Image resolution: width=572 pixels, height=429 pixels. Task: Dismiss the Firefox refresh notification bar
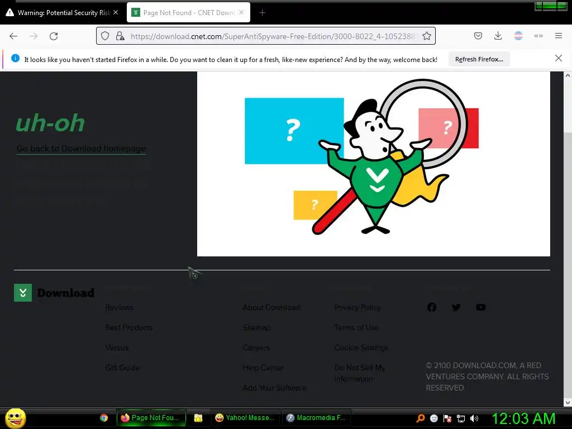coord(558,58)
